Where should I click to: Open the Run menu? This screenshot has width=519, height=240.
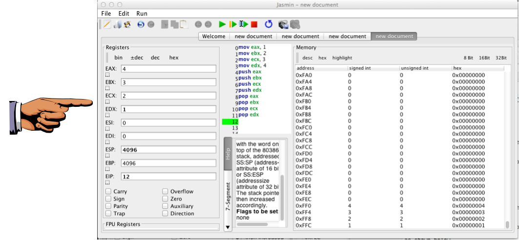[x=142, y=14]
